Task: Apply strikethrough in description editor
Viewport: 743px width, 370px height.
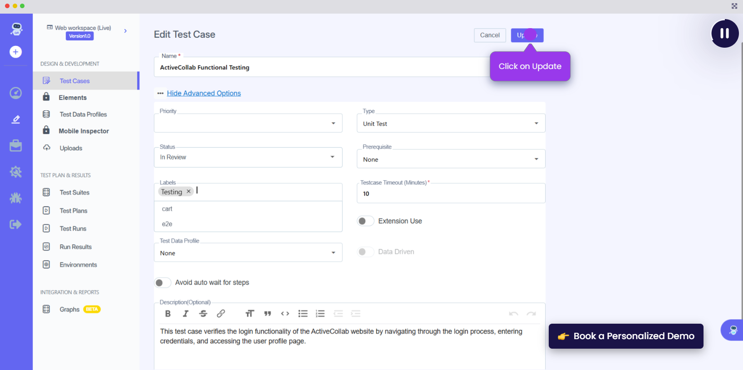Action: click(x=203, y=314)
